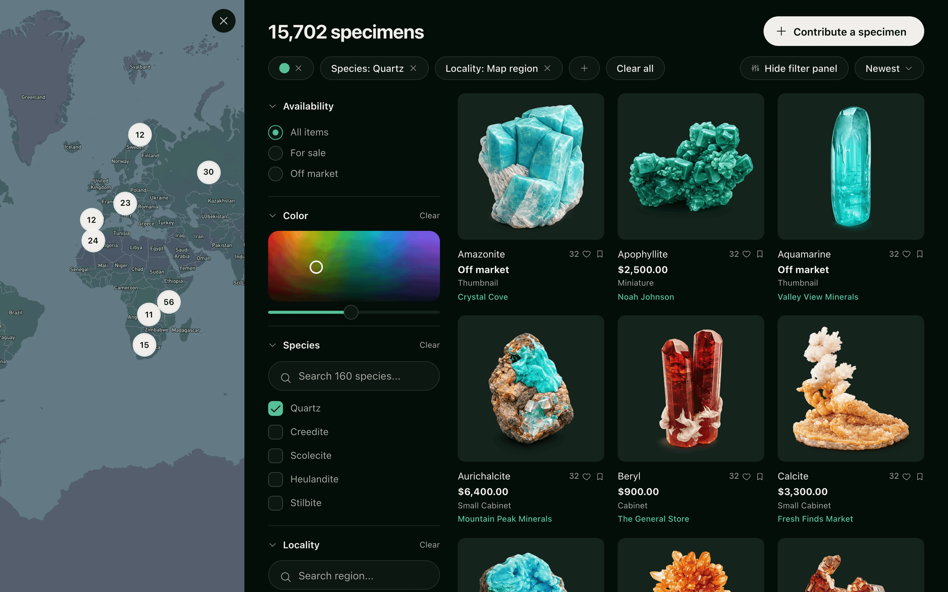Image resolution: width=948 pixels, height=592 pixels.
Task: Clear all active filters
Action: click(x=635, y=68)
